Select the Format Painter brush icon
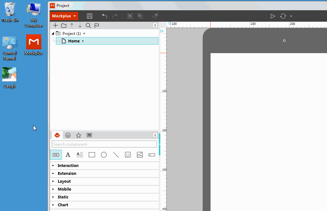The width and height of the screenshot is (327, 211). pos(155,16)
